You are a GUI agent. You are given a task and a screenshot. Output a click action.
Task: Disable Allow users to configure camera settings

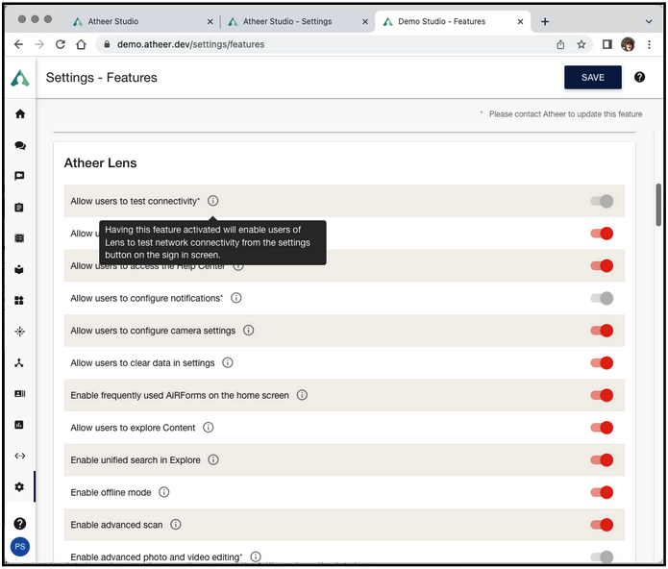(602, 331)
